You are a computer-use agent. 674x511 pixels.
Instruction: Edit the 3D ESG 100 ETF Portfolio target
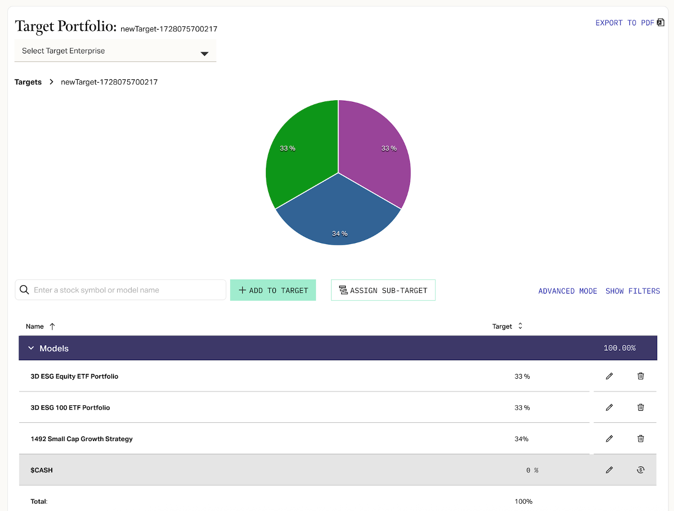point(609,407)
